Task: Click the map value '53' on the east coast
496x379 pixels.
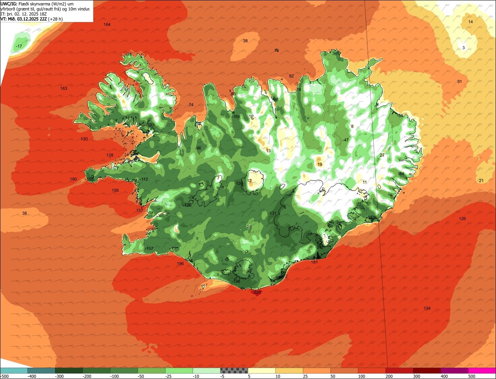Action: [x=401, y=116]
